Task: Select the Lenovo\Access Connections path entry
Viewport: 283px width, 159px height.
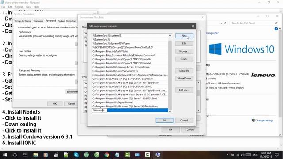Action: tap(130, 67)
